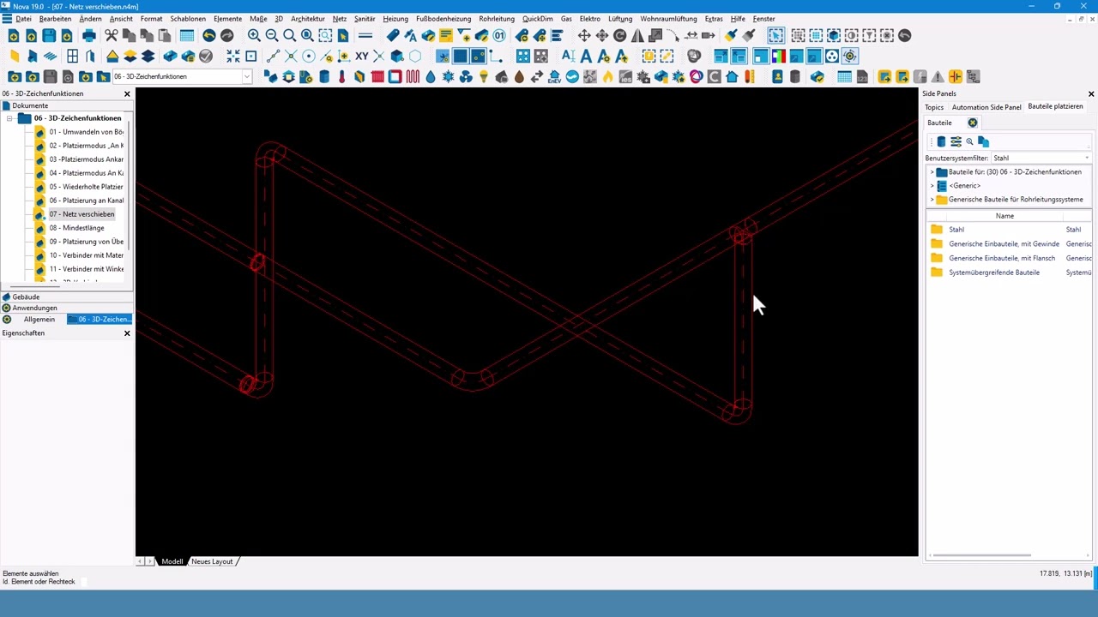Toggle the color-stripes view mode button

[778, 57]
